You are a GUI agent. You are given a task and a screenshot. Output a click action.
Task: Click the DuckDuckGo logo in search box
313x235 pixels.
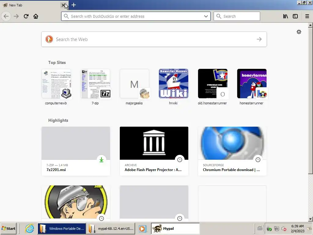click(49, 39)
